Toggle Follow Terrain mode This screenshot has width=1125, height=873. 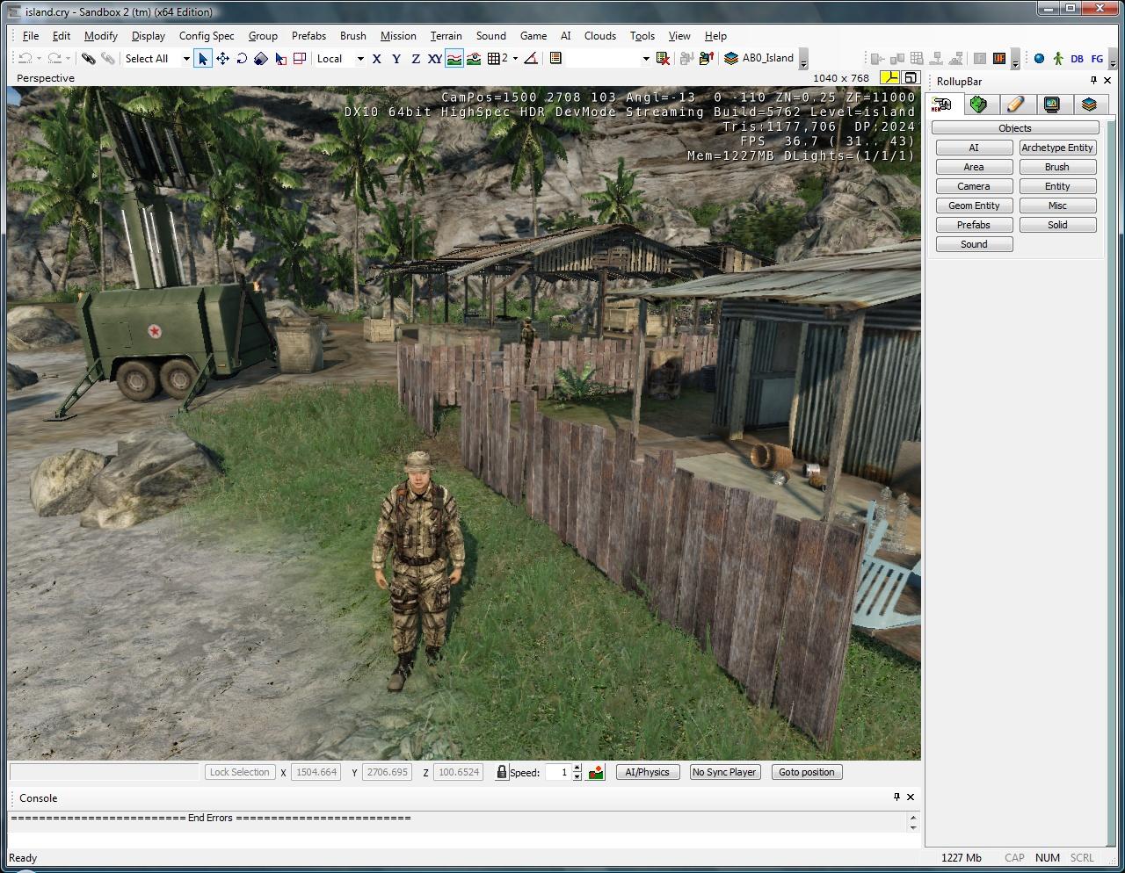point(454,59)
